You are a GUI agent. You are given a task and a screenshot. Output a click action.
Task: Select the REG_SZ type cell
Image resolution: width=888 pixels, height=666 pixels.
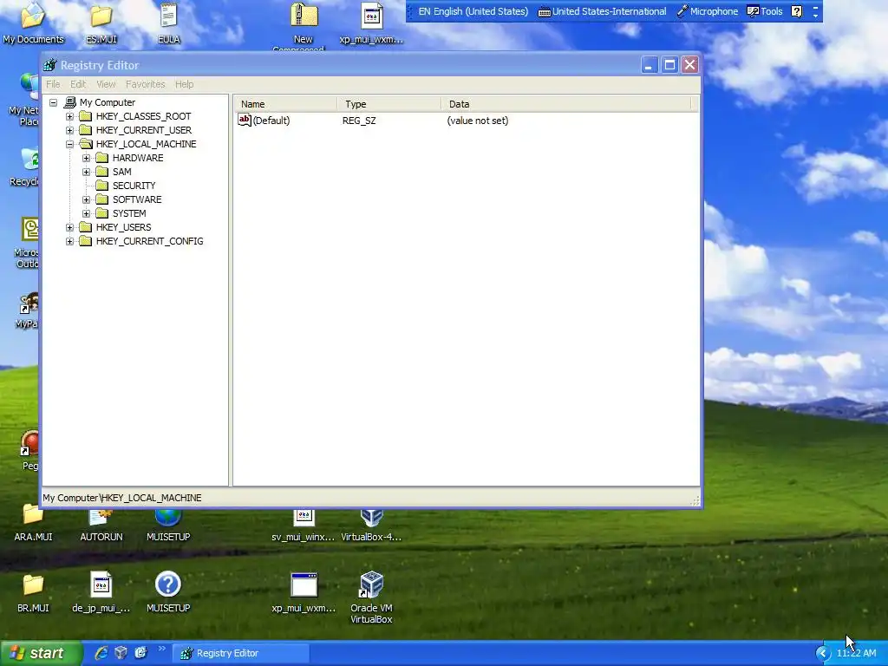click(x=359, y=121)
